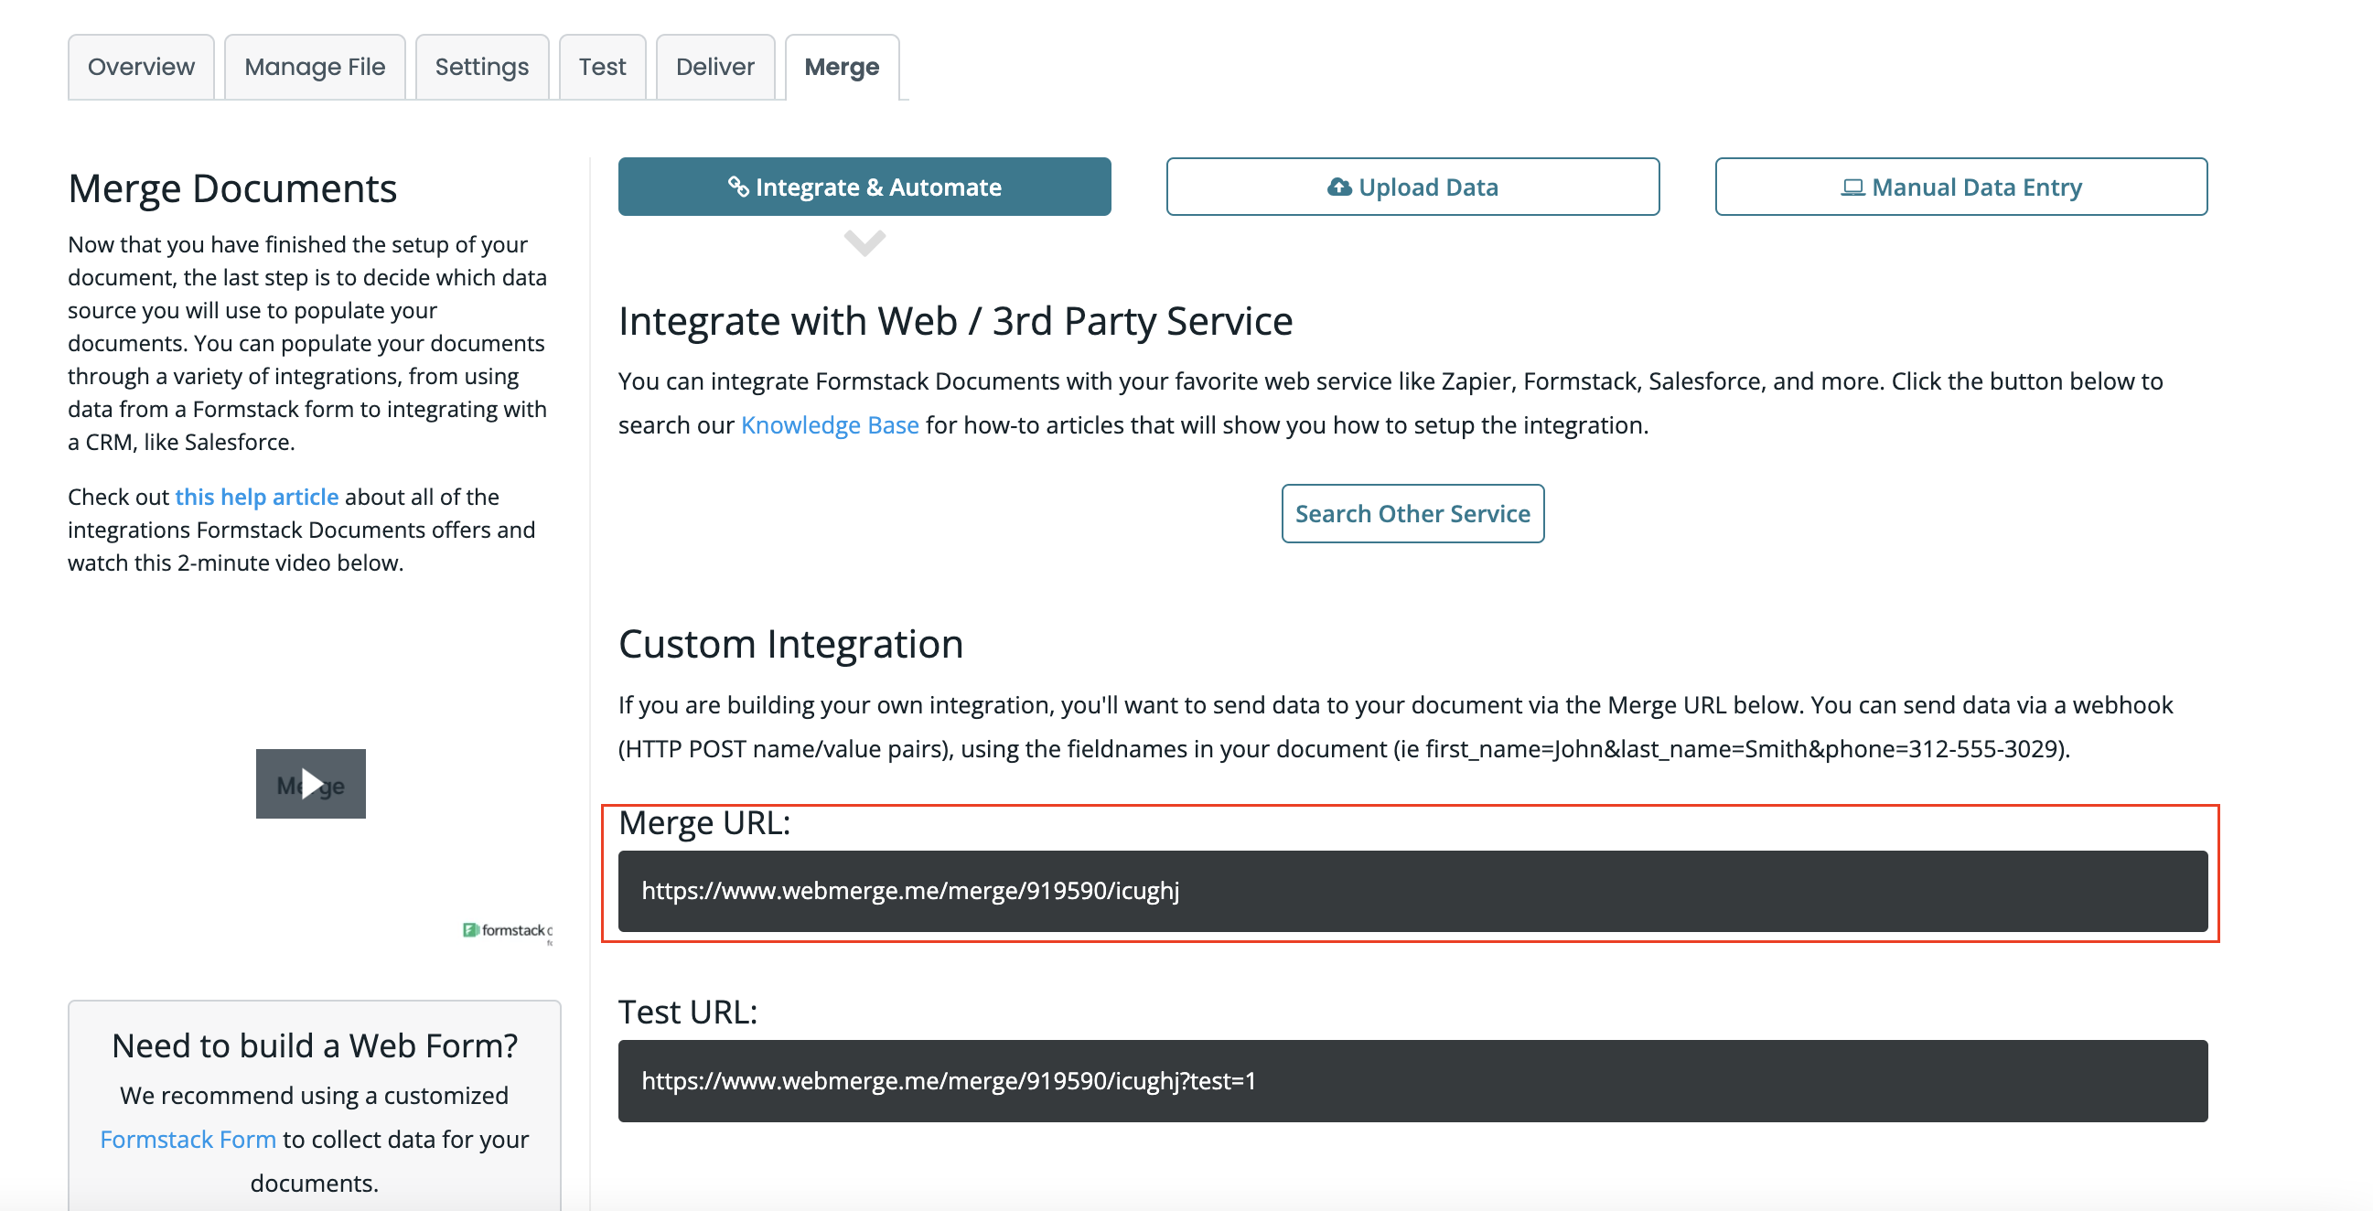The width and height of the screenshot is (2373, 1211).
Task: Go to the Settings tab
Action: point(482,67)
